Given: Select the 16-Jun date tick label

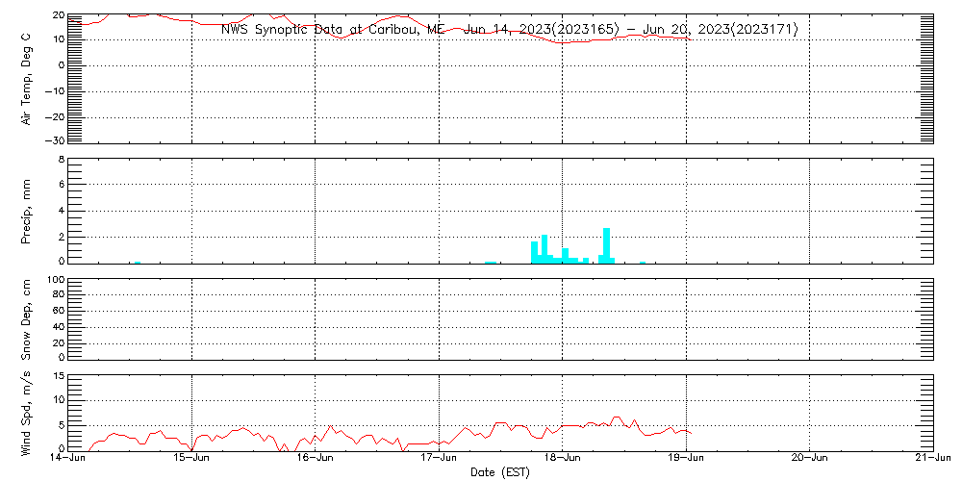Looking at the screenshot, I should pos(316,459).
